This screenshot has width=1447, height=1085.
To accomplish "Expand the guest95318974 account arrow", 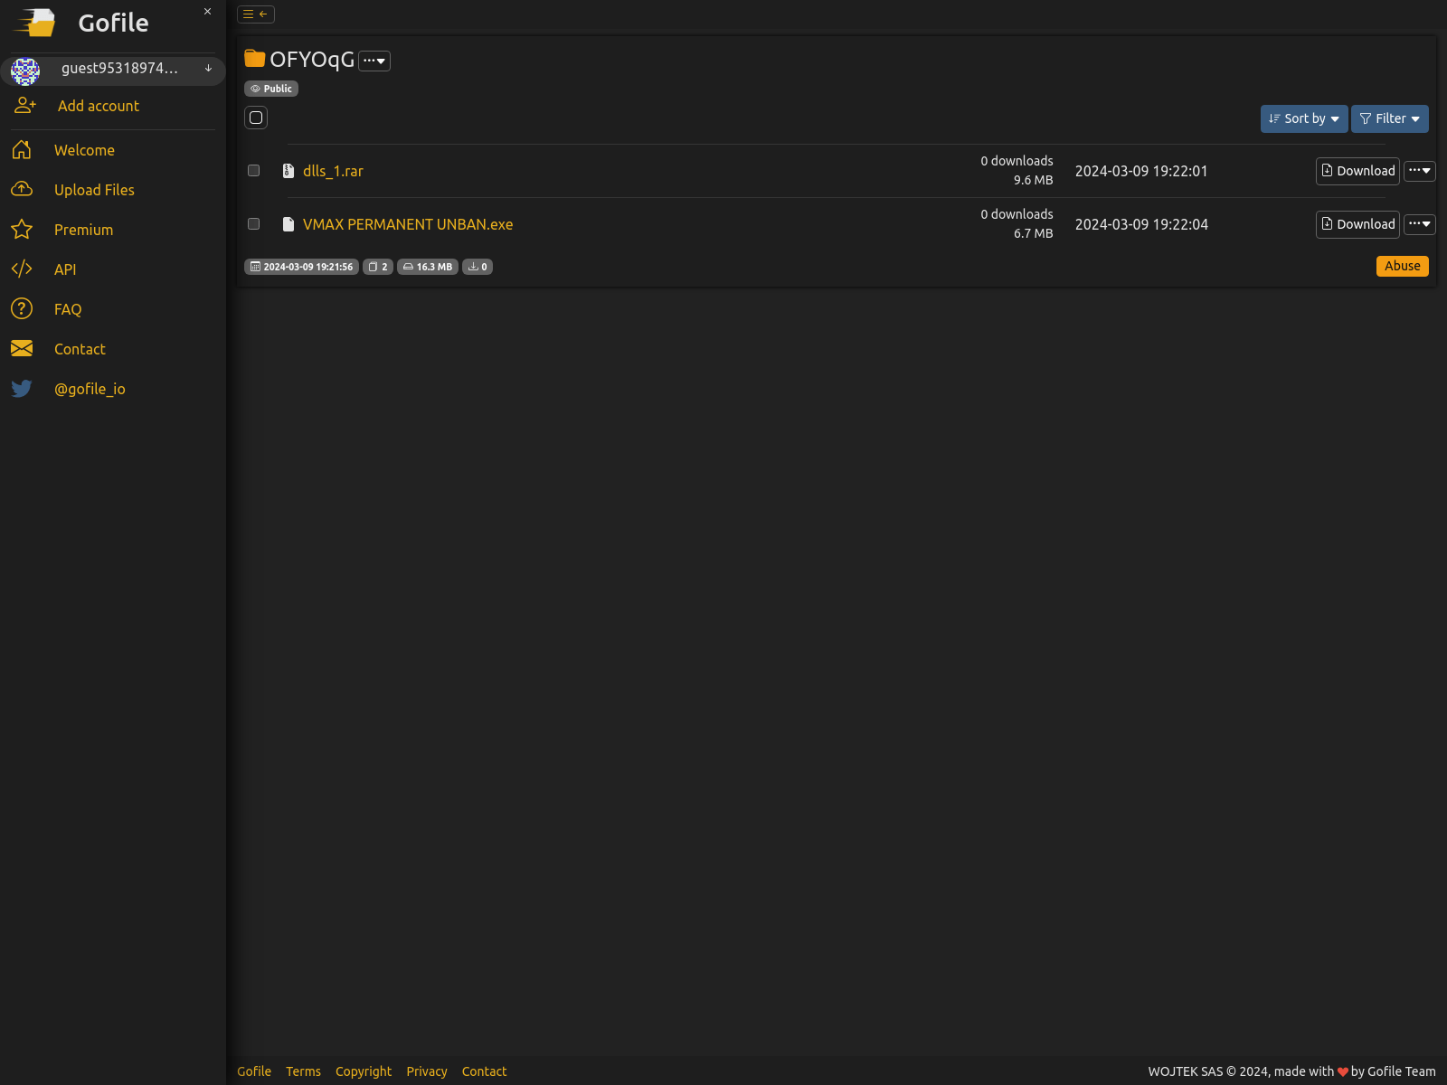I will click(208, 68).
